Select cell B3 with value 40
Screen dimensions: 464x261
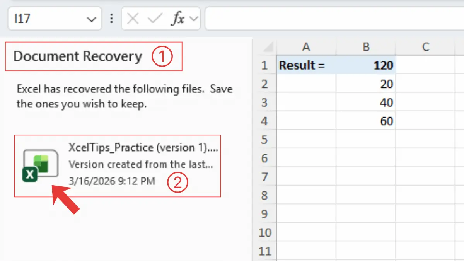[366, 102]
